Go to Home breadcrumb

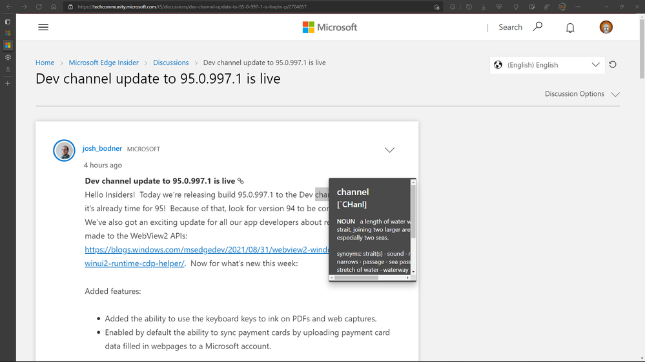[45, 62]
